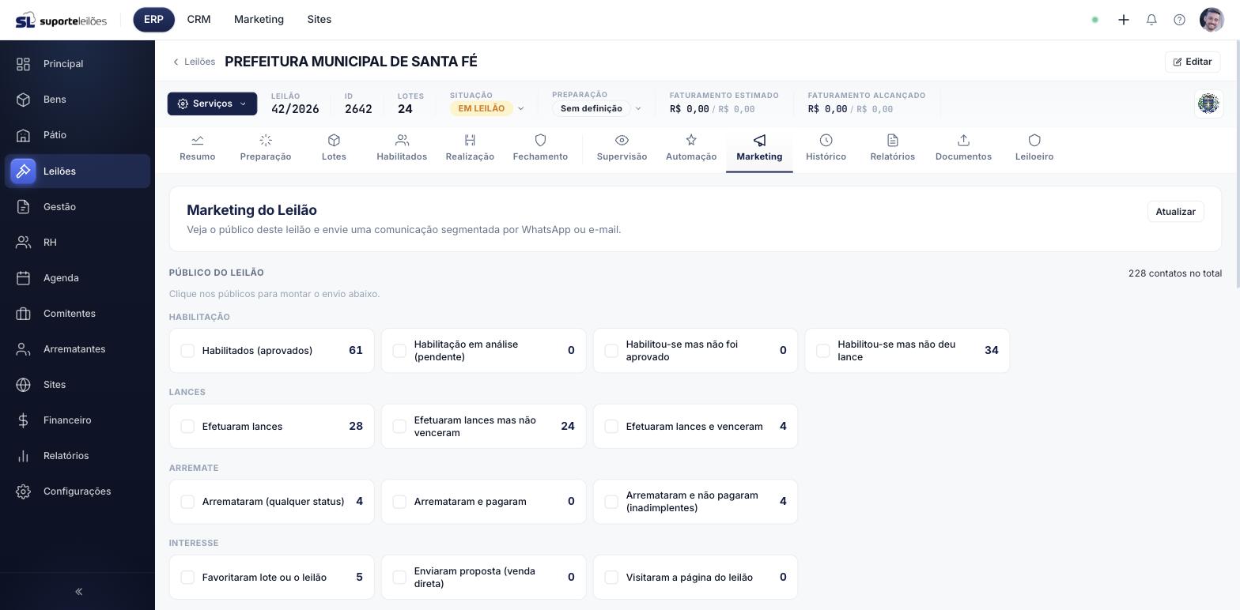The image size is (1240, 610).
Task: Select the Leilões gavel icon in sidebar
Action: click(x=24, y=171)
